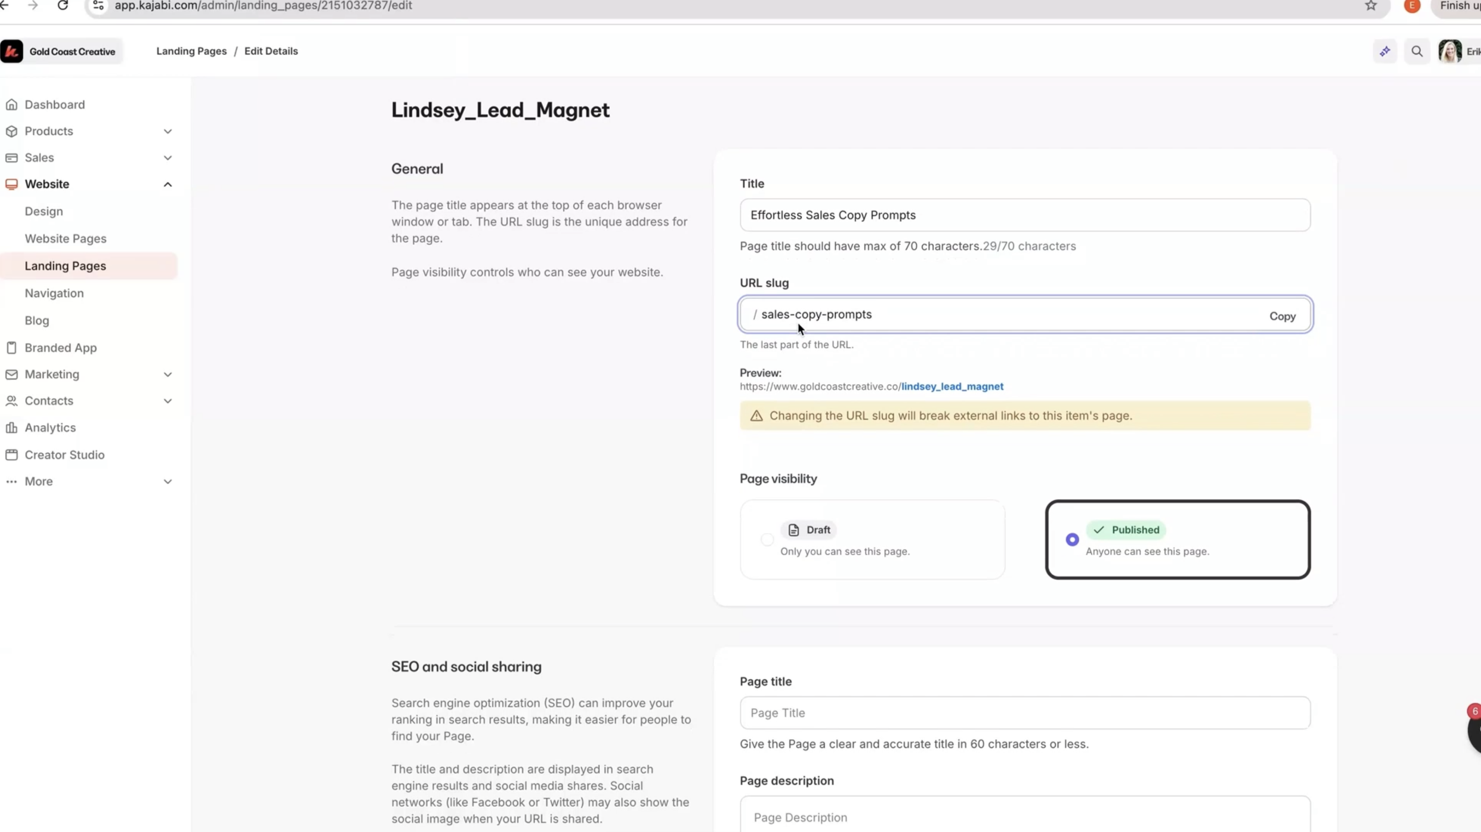Expand the Sales menu chevron
This screenshot has height=832, width=1481.
tap(168, 158)
